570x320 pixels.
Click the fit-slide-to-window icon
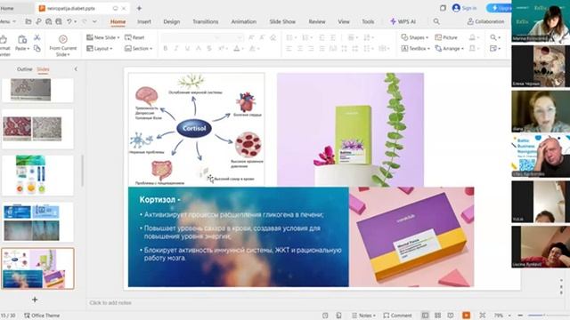click(483, 316)
